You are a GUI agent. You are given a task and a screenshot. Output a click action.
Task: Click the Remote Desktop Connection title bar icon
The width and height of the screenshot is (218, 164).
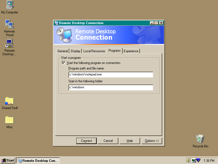tap(56, 23)
